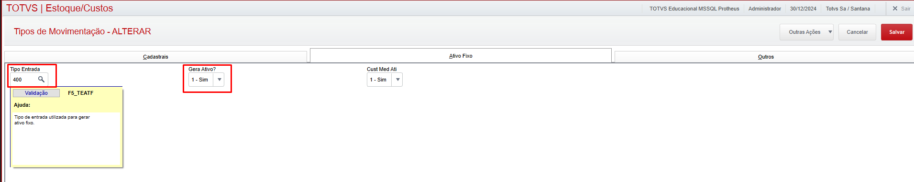
Task: Click the Gera Ativo? field label
Action: tap(202, 69)
